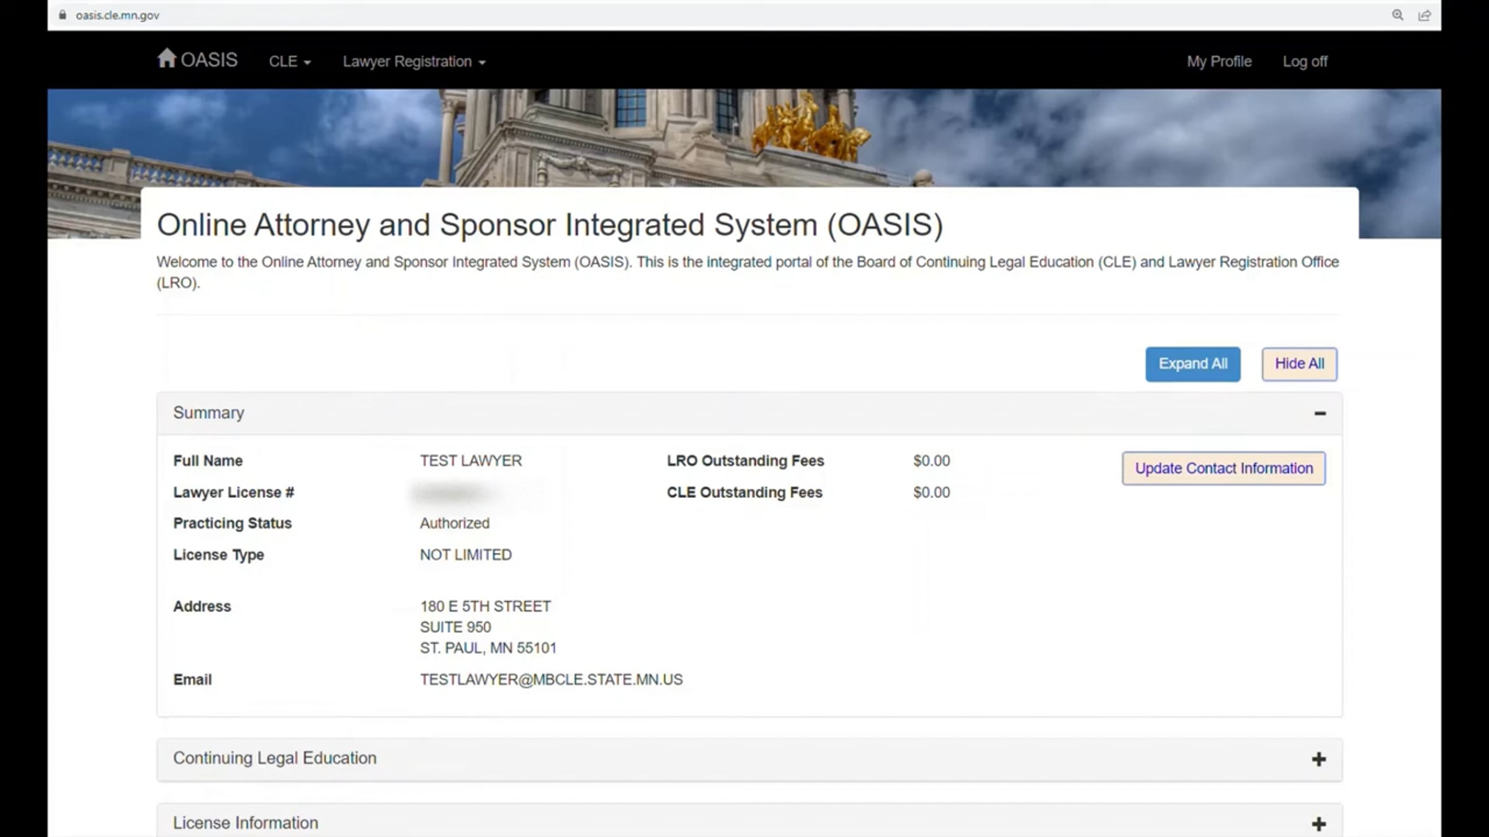Click the License Type label
Image resolution: width=1489 pixels, height=837 pixels.
pyautogui.click(x=218, y=555)
